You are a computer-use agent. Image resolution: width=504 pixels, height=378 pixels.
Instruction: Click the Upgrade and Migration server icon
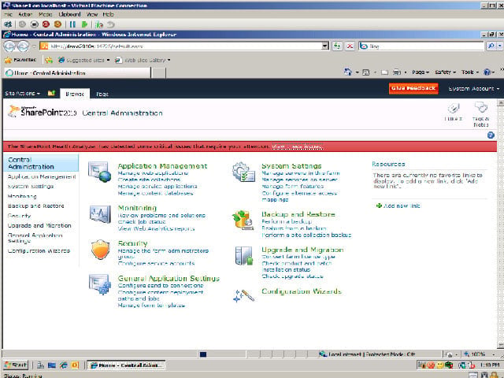point(244,256)
